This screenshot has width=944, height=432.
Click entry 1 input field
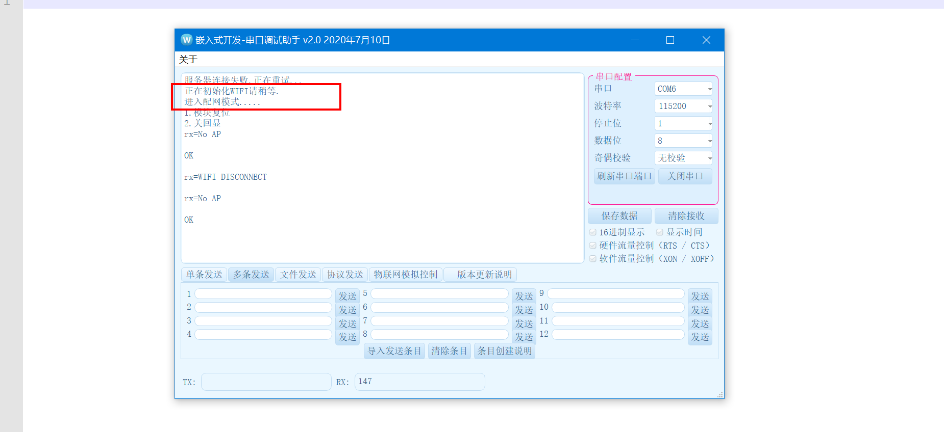pyautogui.click(x=263, y=294)
